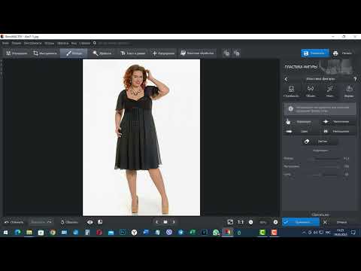Screen dimensions: 361x271
Task: Show hidden system tray icons arrow
Action: point(304,233)
